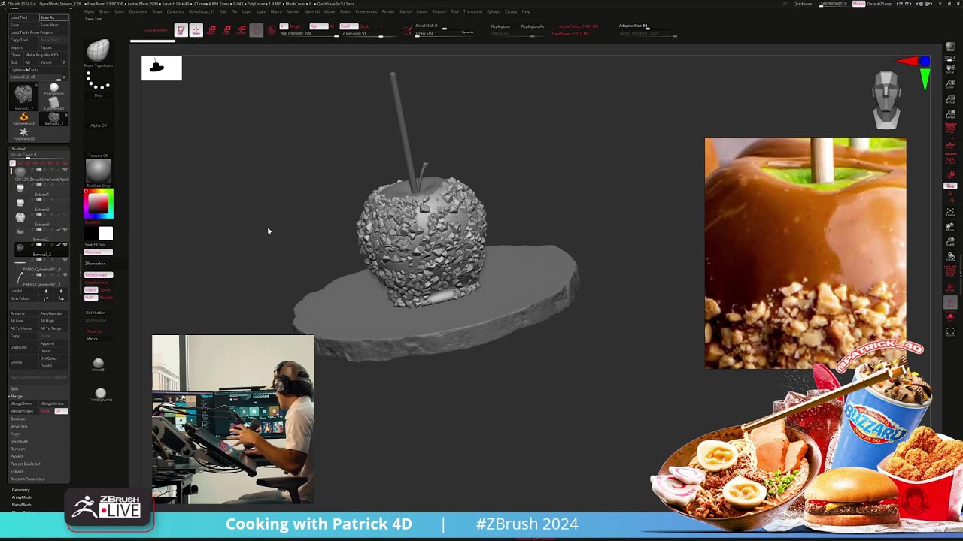Toggle the Dynamic draw size option
This screenshot has width=963, height=541.
tap(467, 32)
